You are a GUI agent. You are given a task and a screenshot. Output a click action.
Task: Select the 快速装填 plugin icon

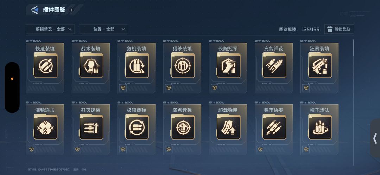[x=45, y=66]
